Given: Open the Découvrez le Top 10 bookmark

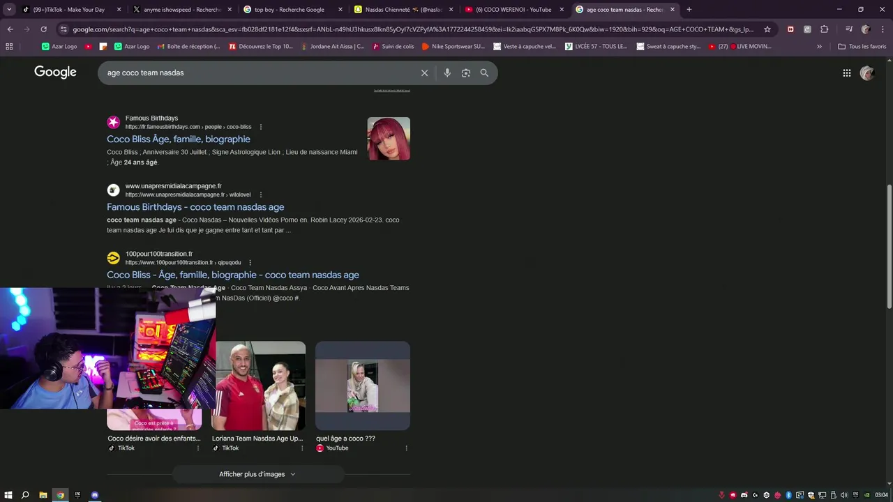Looking at the screenshot, I should (x=260, y=46).
